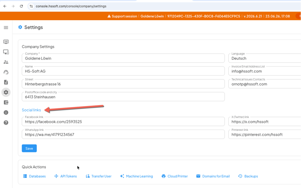
Task: Click the Company name field
Action: (123, 58)
